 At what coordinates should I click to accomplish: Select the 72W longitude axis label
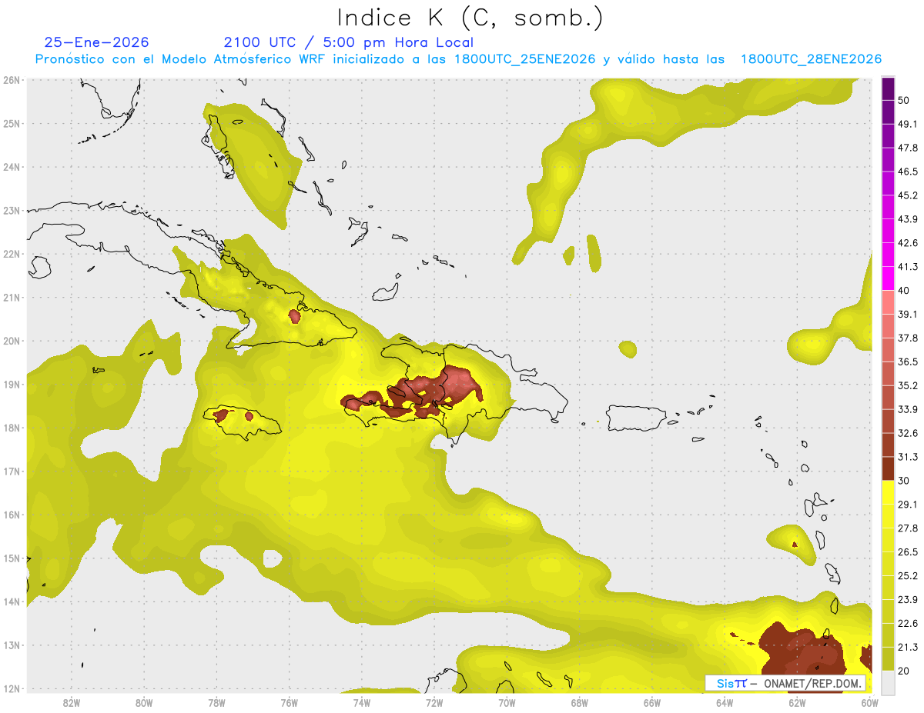434,702
